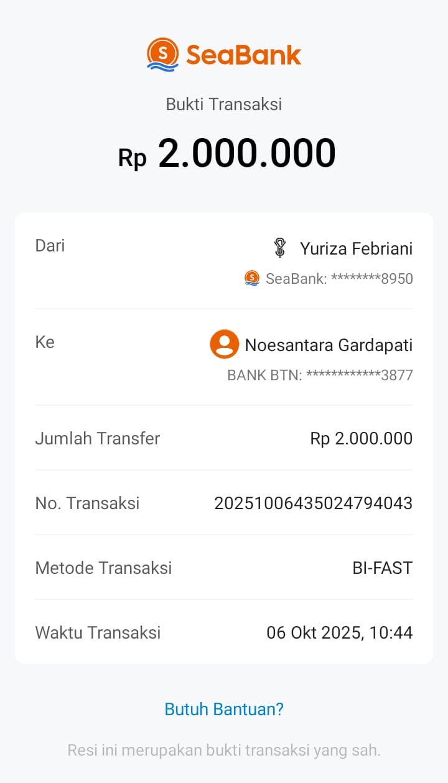Tap the Dari row label
448x783 pixels.
[50, 245]
